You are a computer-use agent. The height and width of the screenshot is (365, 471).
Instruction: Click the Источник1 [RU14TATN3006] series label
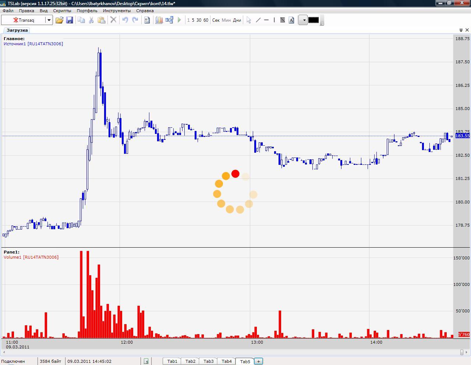tap(33, 44)
